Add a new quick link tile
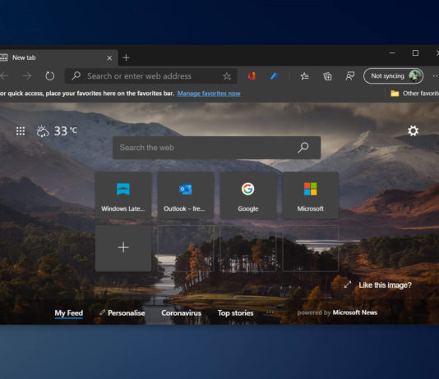 pyautogui.click(x=123, y=248)
